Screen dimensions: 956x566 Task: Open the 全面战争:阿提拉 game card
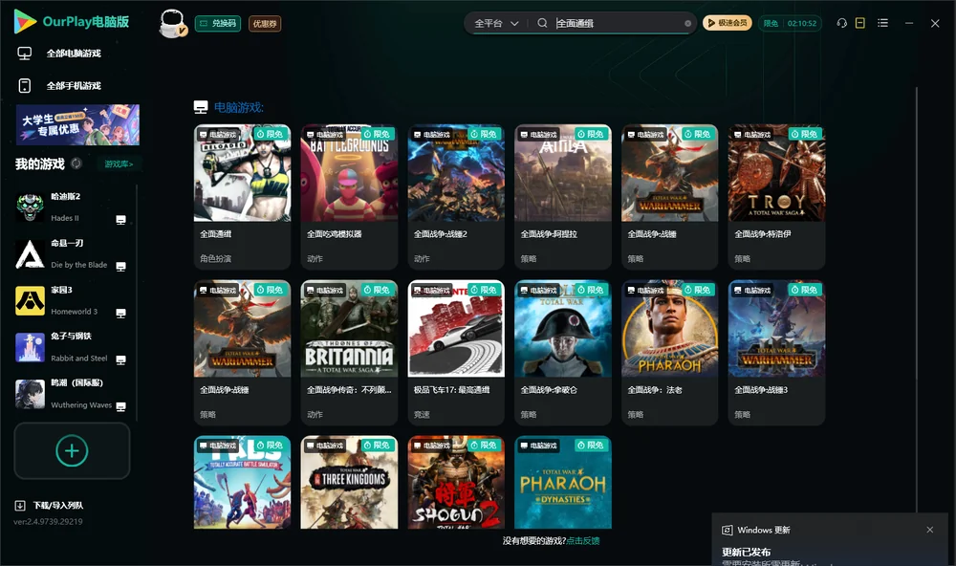[563, 196]
